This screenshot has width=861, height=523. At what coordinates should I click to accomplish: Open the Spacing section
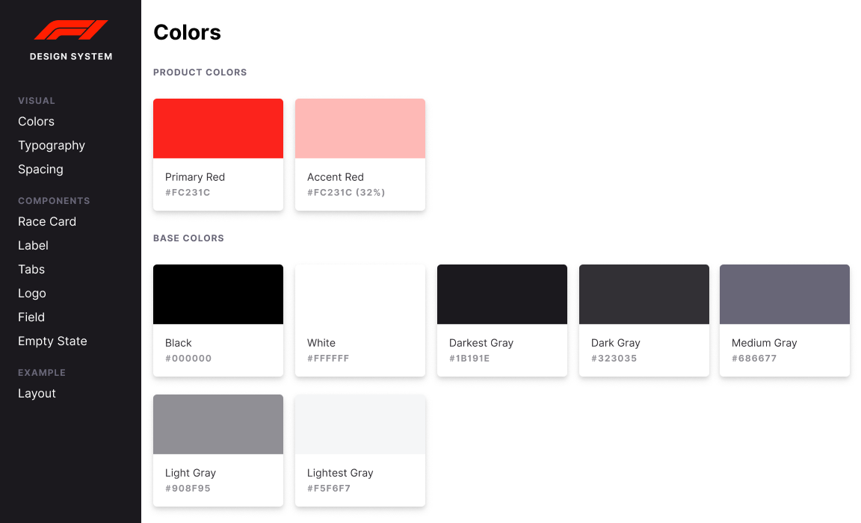[40, 170]
